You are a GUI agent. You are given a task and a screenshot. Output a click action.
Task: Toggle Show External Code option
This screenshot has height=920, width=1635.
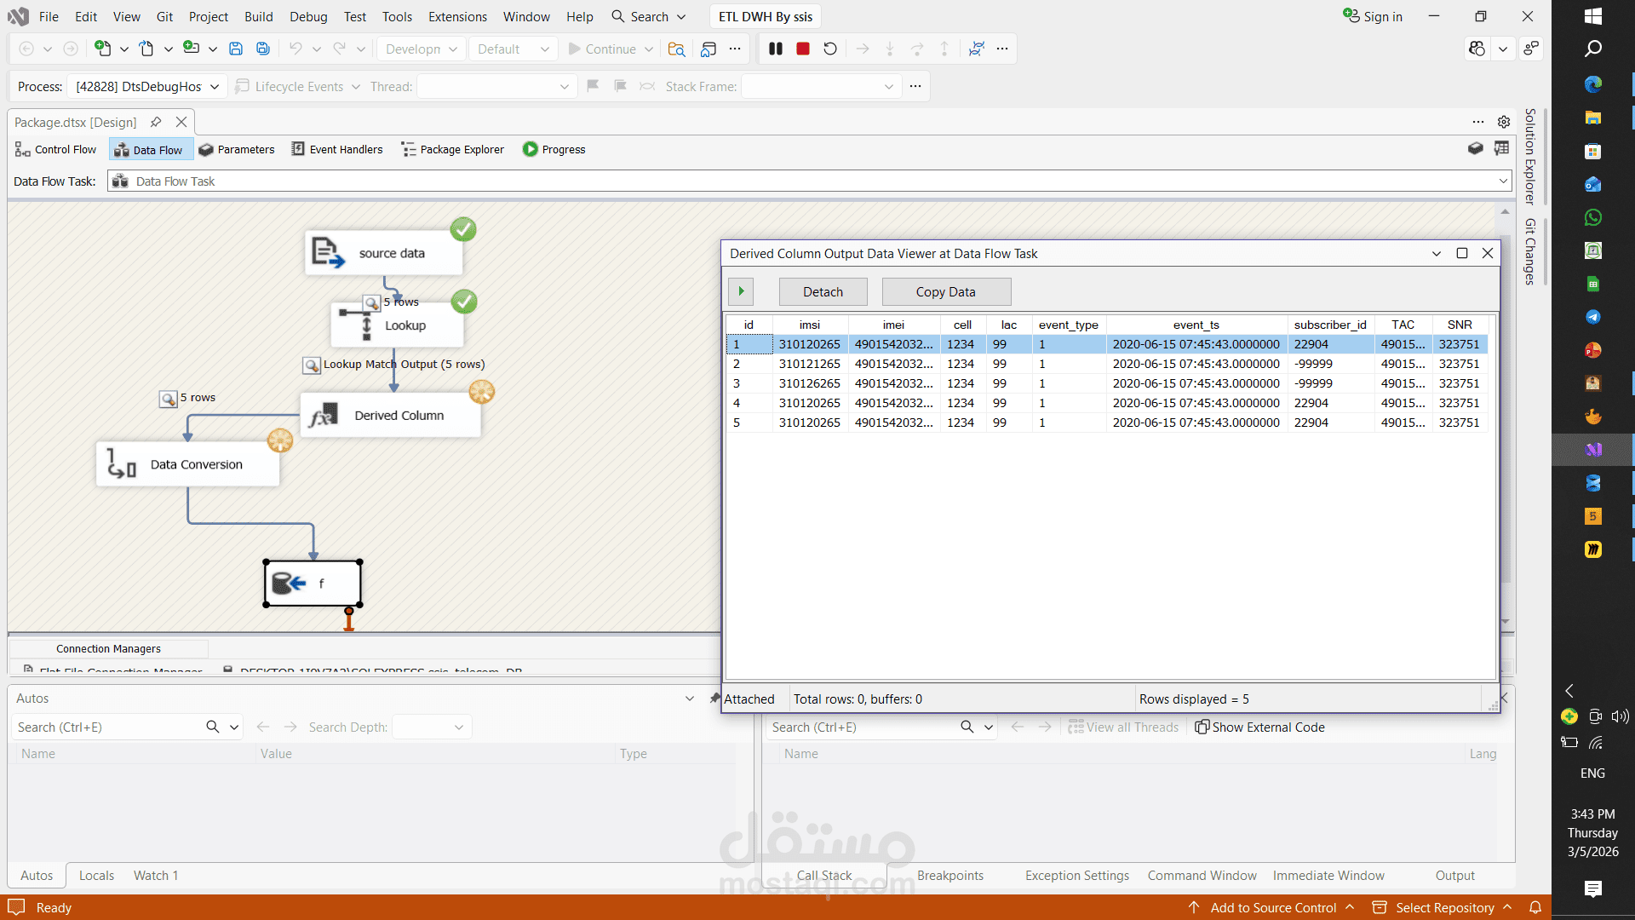[x=1259, y=727]
